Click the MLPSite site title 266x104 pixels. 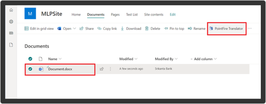point(52,14)
